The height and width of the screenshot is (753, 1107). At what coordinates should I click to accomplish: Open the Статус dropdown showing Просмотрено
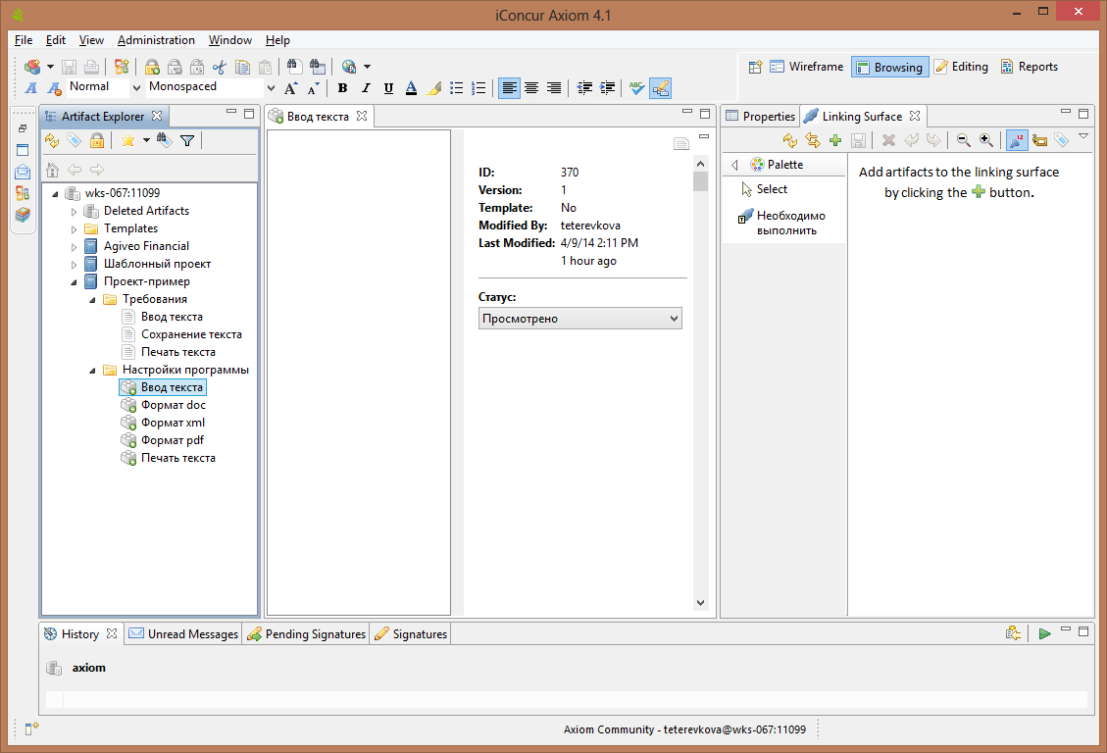click(579, 319)
